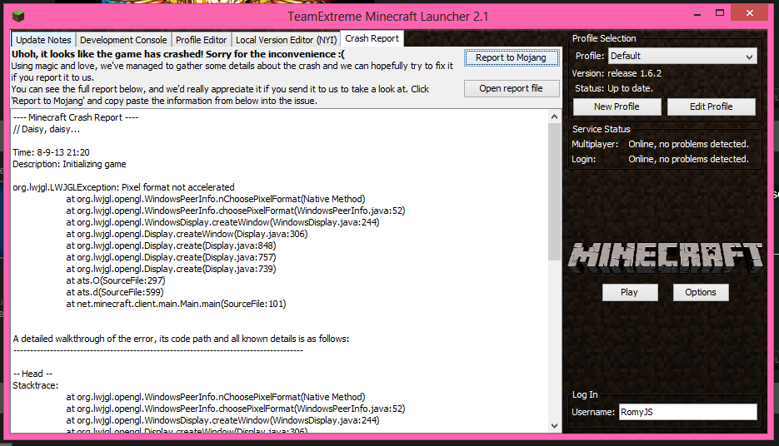779x446 pixels.
Task: Click the Login "Online, no problems detected." status
Action: click(x=688, y=159)
